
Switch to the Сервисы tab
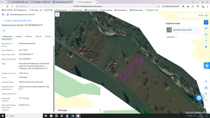19,36
